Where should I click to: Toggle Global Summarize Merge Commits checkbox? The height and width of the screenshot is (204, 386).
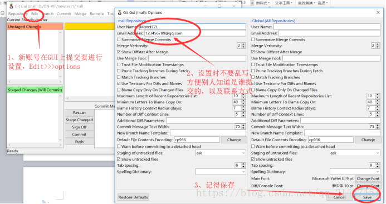tap(253, 39)
